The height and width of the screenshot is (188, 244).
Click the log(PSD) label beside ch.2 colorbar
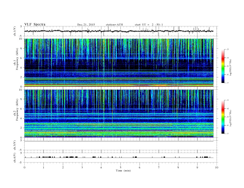pyautogui.click(x=231, y=118)
